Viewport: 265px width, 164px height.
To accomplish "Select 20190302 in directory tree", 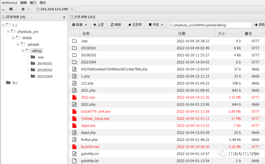I will coord(45,70).
